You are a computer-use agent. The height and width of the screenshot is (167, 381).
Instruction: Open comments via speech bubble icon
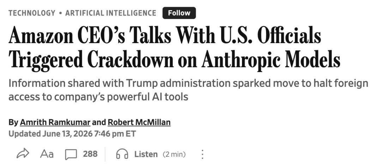(x=71, y=154)
